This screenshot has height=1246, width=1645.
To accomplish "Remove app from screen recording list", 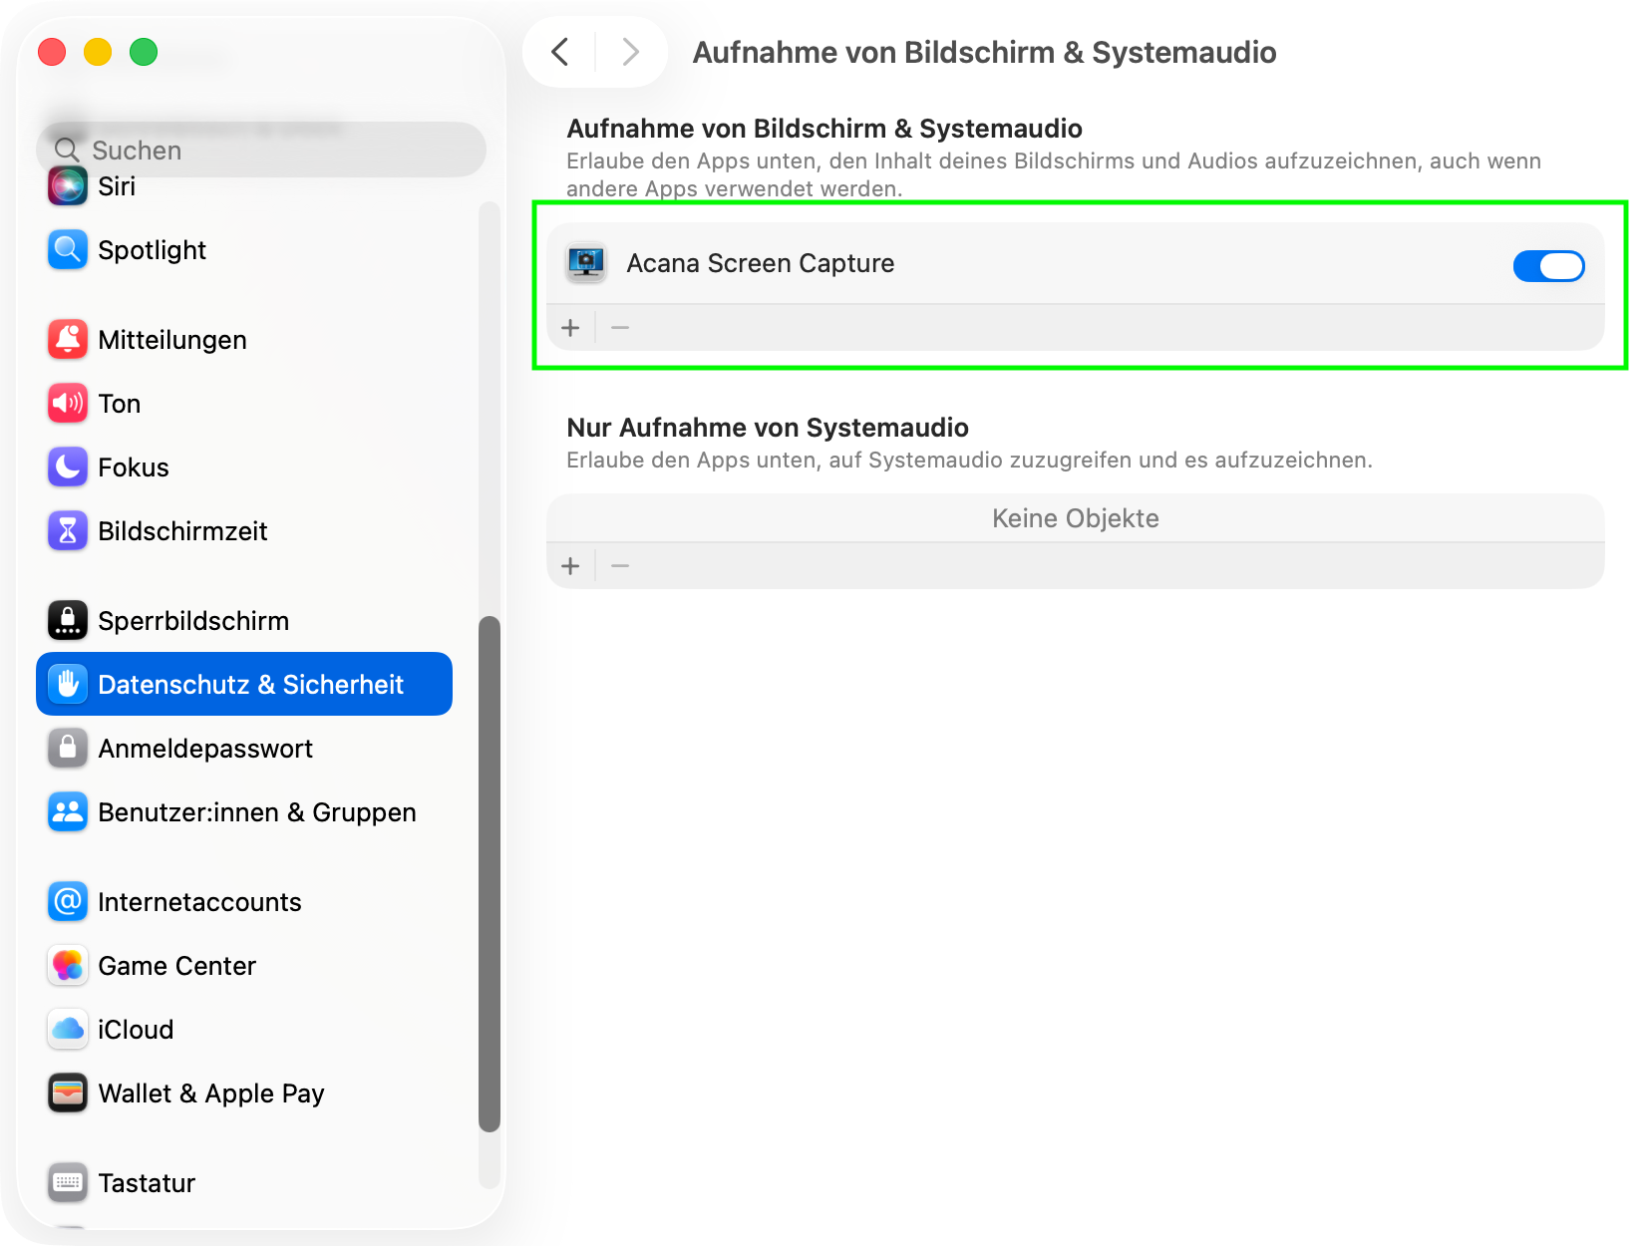I will [620, 328].
